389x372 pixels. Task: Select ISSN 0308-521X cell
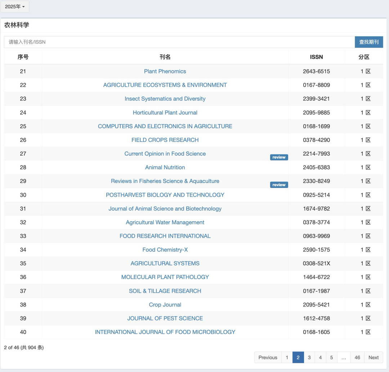(x=316, y=263)
